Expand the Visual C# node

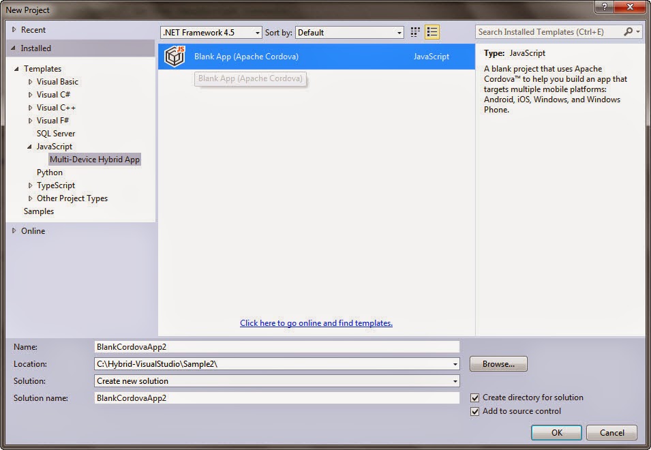30,95
